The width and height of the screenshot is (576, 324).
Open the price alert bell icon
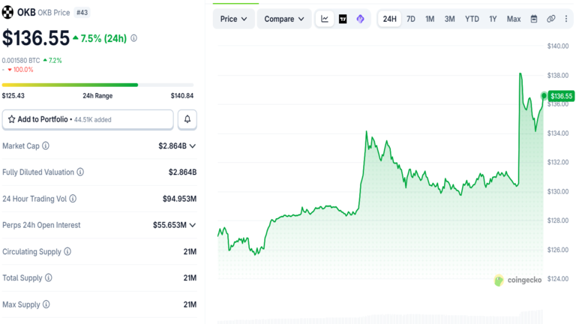[x=187, y=119]
